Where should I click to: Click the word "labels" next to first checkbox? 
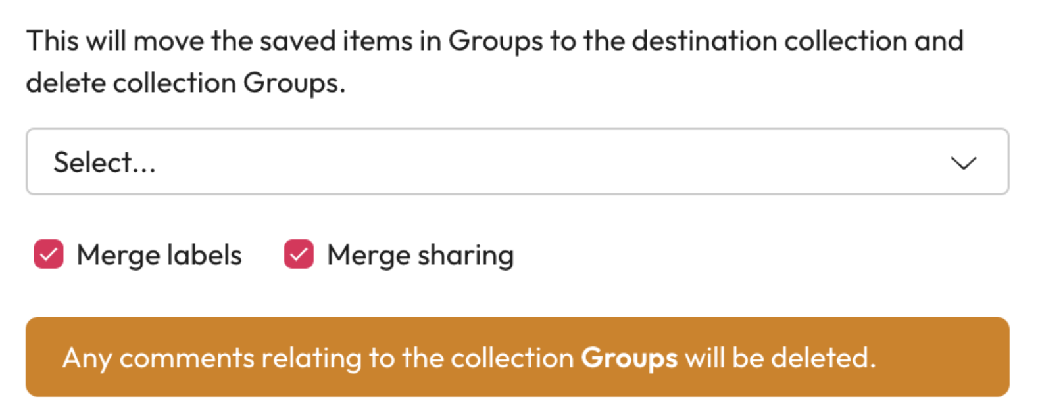[204, 255]
